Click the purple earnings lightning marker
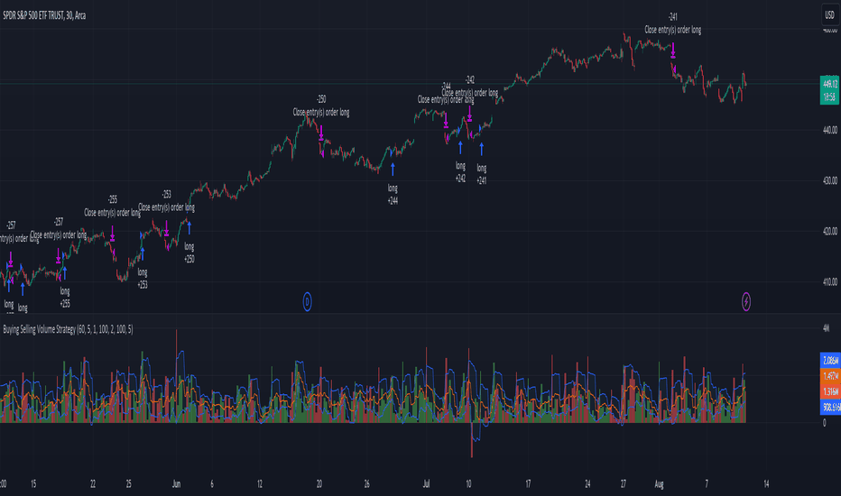 pos(746,302)
